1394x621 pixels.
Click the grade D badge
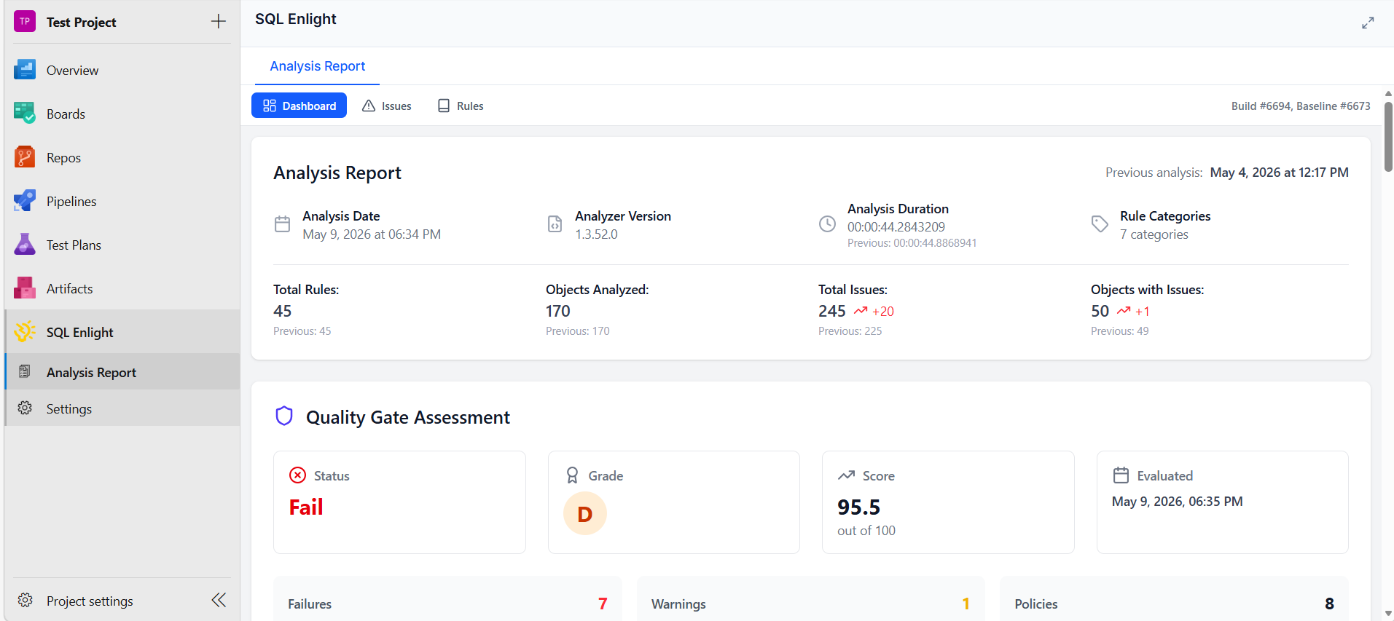coord(584,513)
